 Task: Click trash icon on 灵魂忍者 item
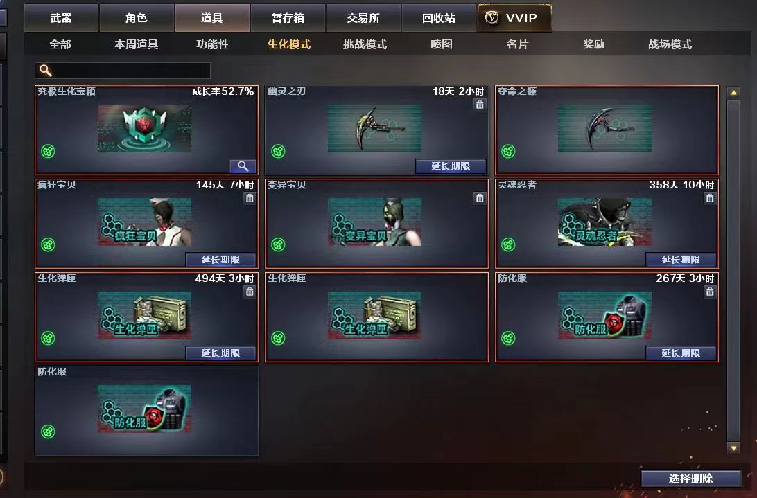tap(710, 198)
